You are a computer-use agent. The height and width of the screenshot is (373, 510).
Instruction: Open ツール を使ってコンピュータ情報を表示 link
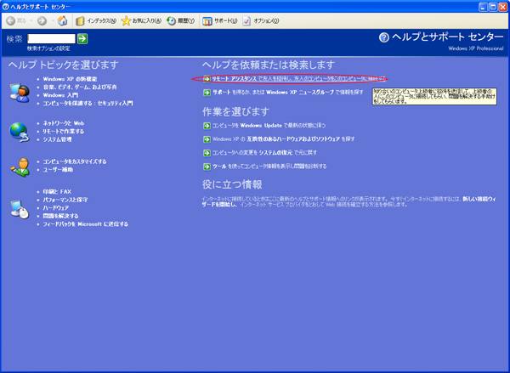[269, 167]
